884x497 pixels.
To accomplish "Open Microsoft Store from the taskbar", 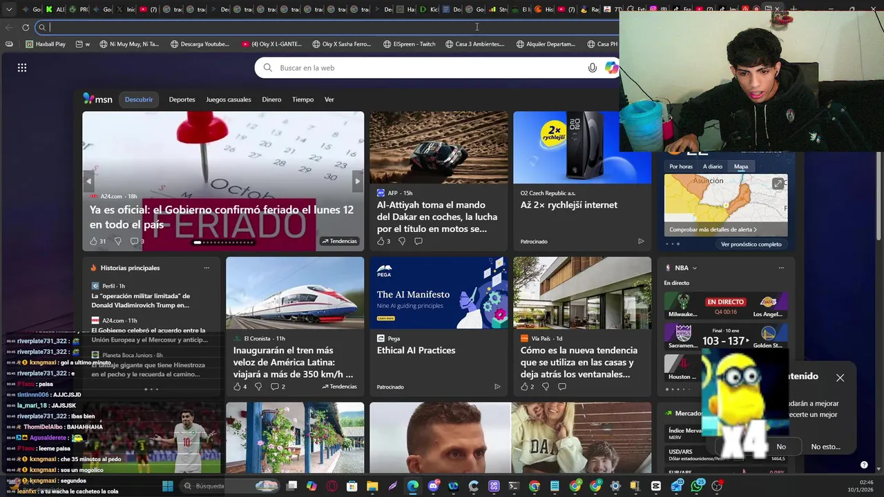I will coord(352,486).
